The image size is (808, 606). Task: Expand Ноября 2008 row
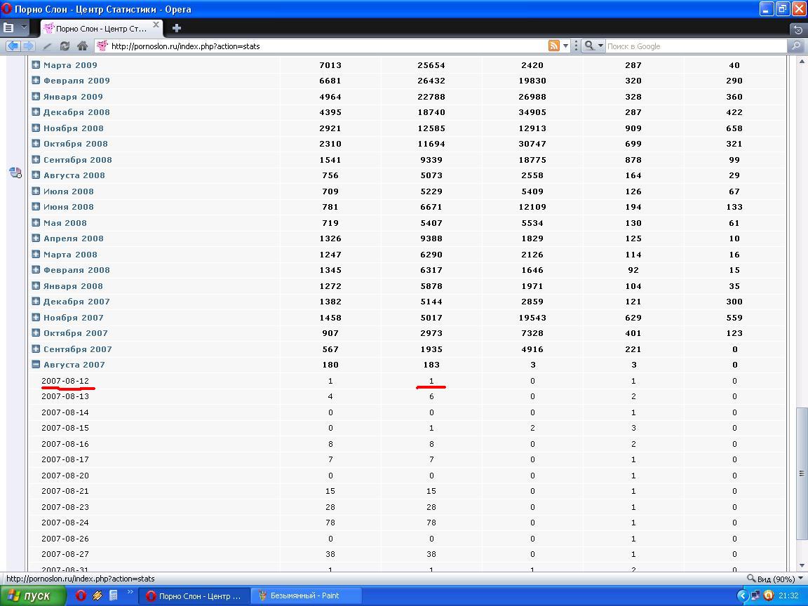(36, 128)
